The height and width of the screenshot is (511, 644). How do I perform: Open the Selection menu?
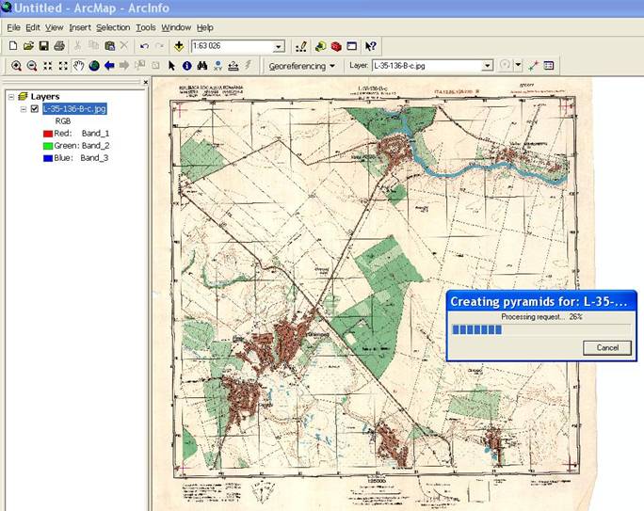point(113,27)
